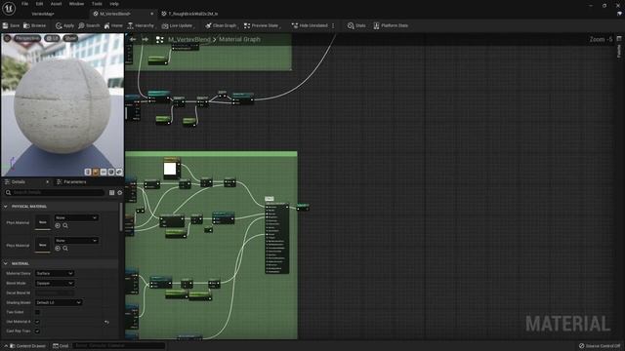Open the Tools menu
This screenshot has height=351, width=625.
click(x=97, y=4)
